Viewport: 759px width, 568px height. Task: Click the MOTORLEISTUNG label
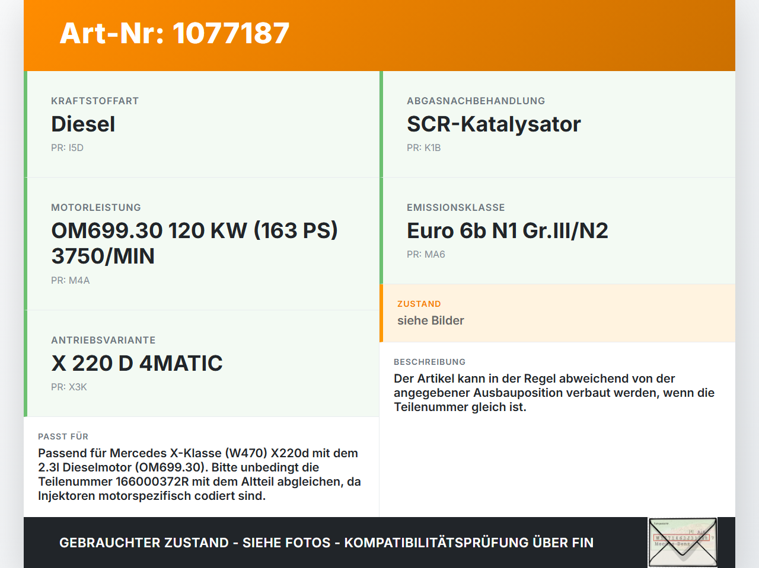(x=96, y=208)
